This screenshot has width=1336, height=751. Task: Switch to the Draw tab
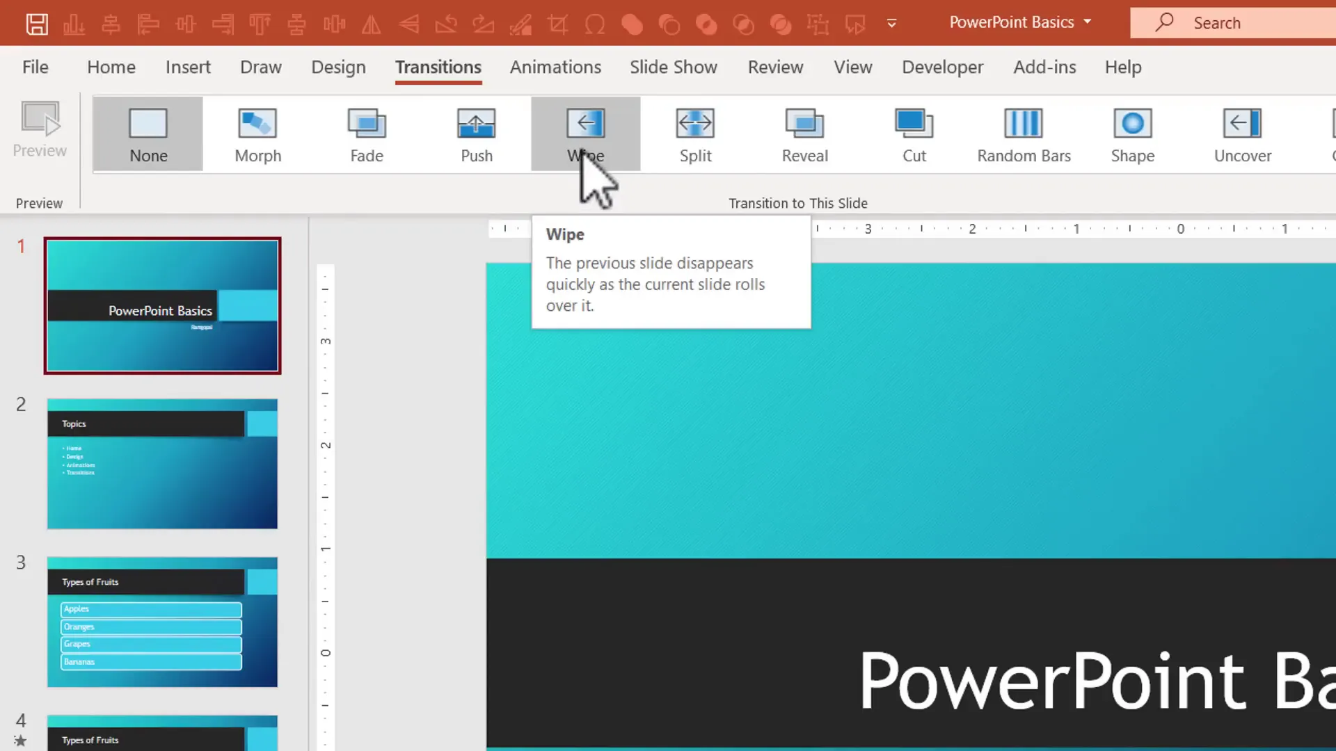(x=261, y=67)
